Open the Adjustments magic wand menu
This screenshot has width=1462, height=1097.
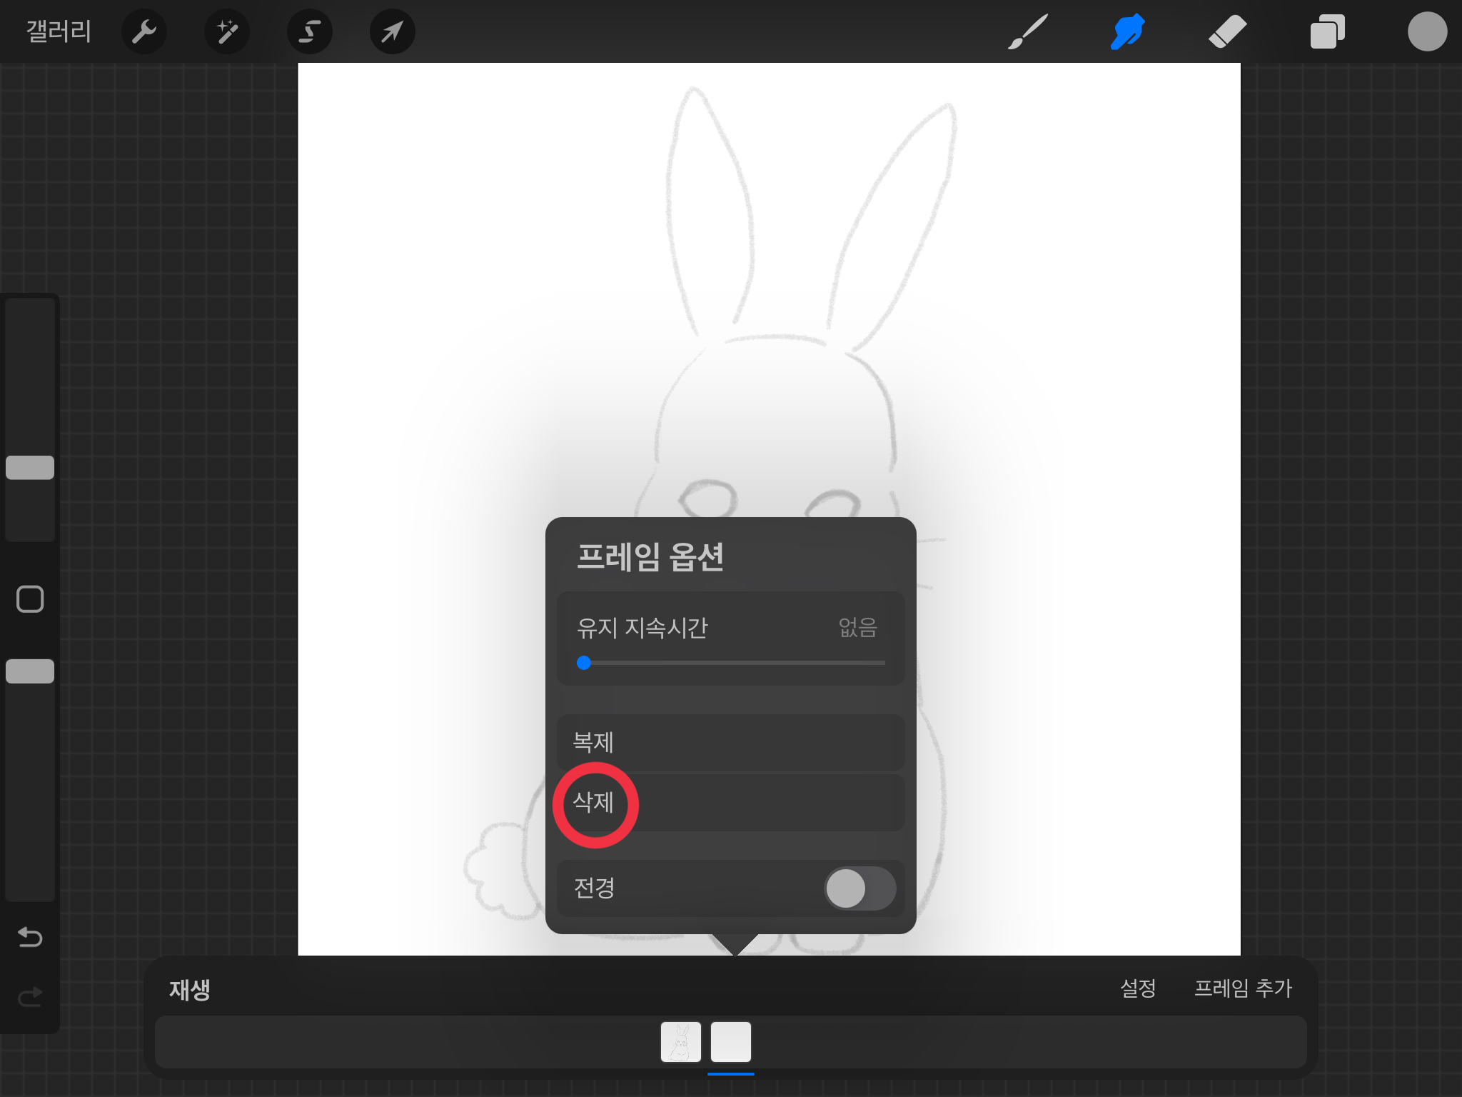(227, 31)
